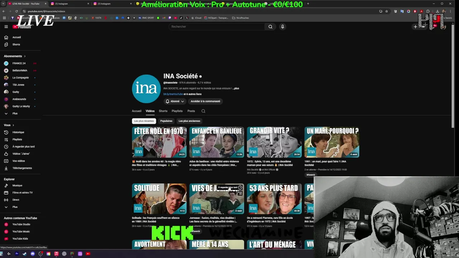Open La Compagnie subscription channel

pos(20,78)
